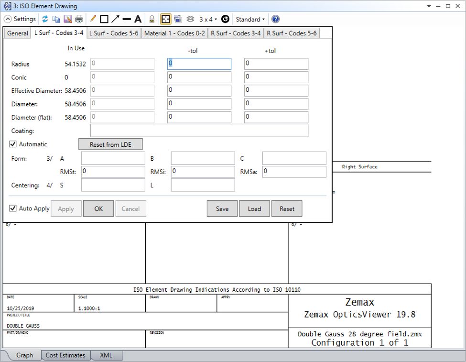Viewport: 466px width, 362px height.
Task: Select the text annotation A tool
Action: click(x=138, y=19)
